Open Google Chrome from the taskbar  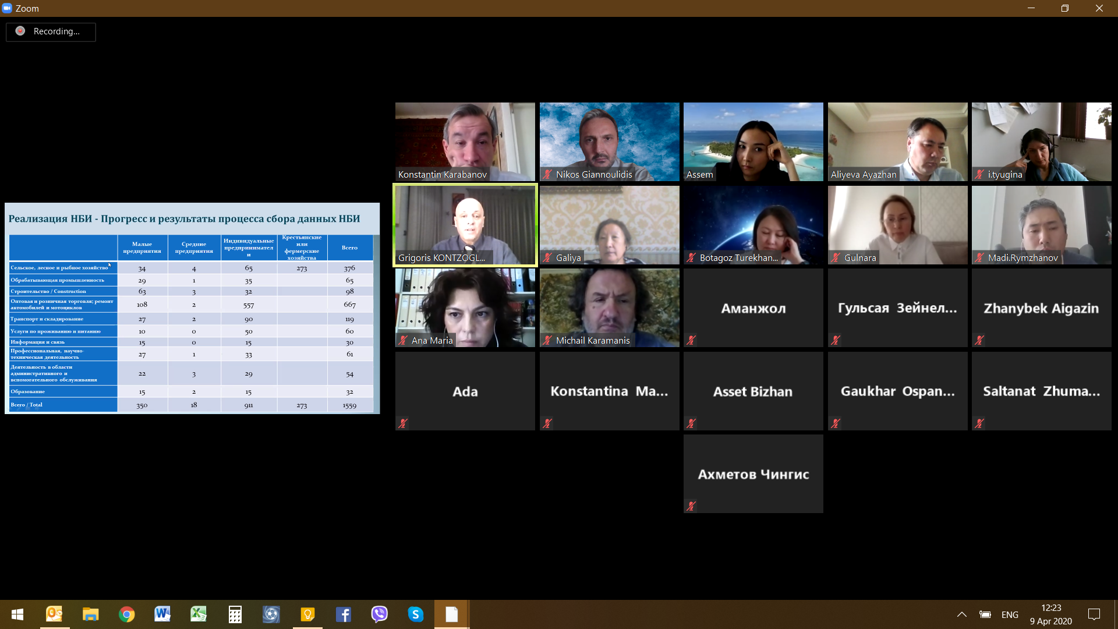pyautogui.click(x=126, y=614)
